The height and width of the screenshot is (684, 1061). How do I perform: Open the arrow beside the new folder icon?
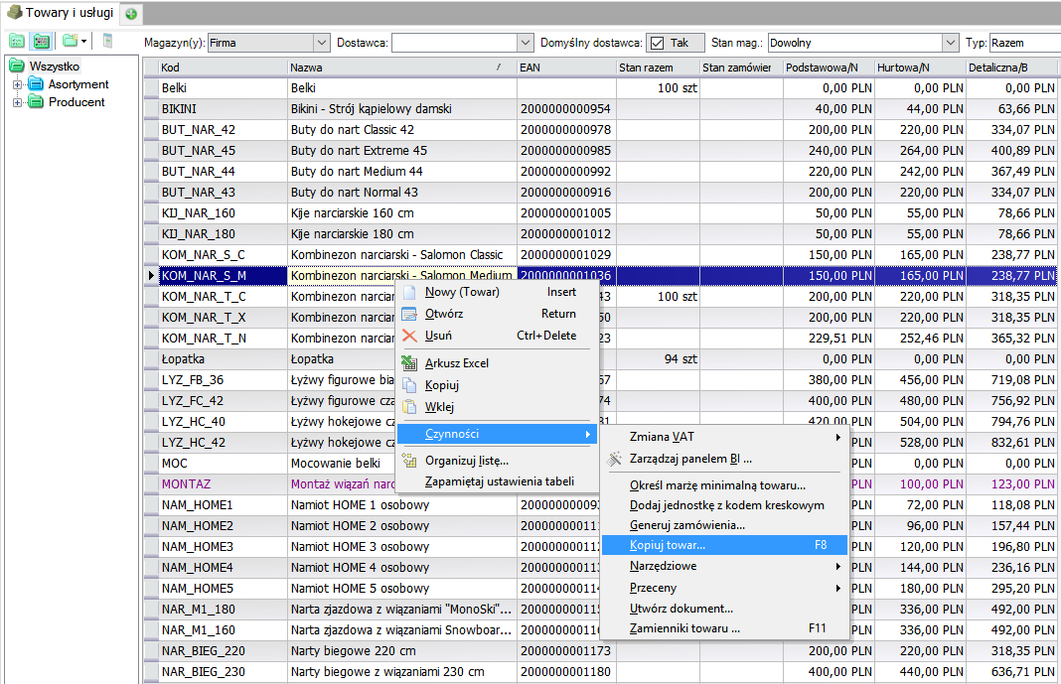[83, 42]
